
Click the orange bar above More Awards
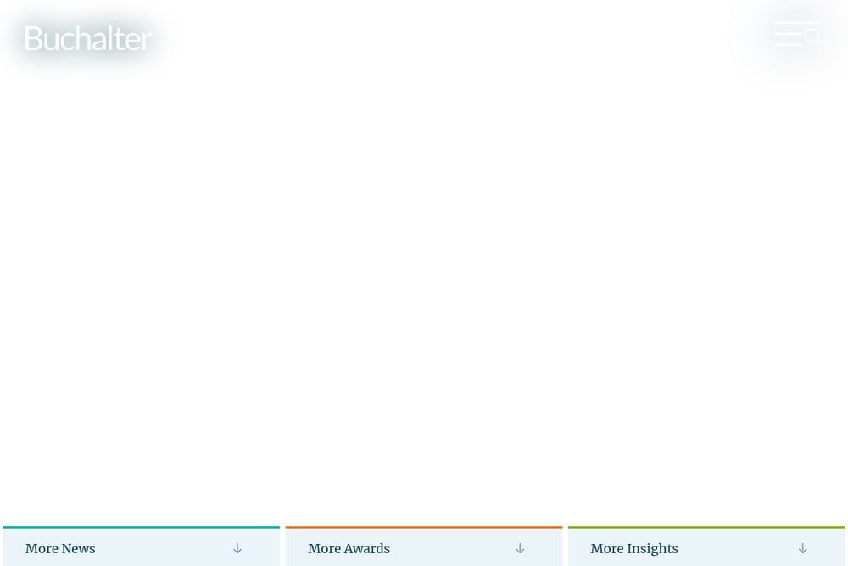(x=424, y=527)
